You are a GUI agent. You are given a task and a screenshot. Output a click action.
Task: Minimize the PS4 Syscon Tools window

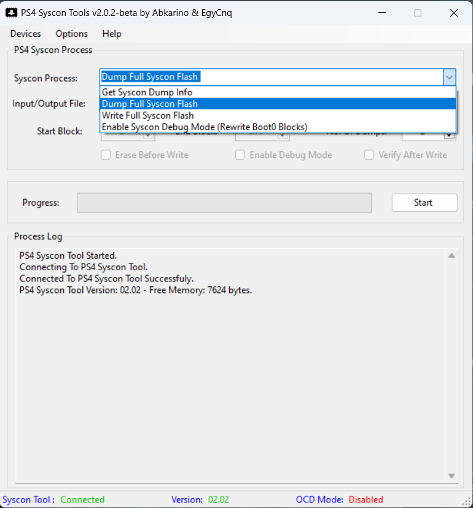[x=382, y=13]
